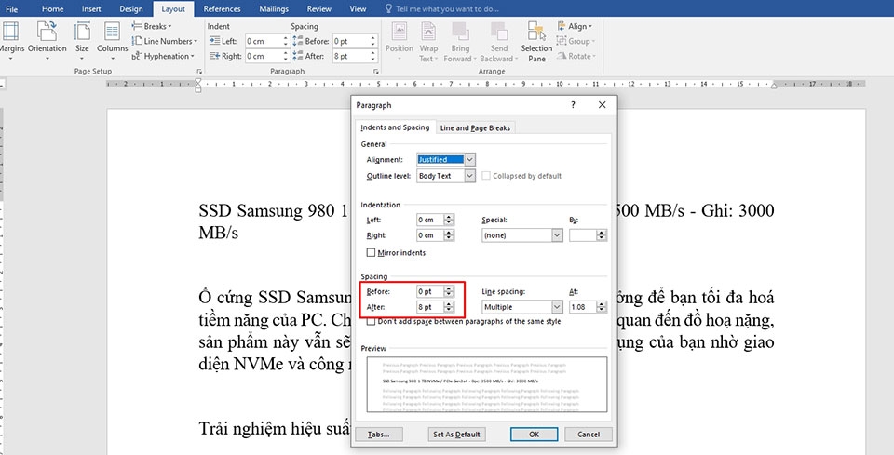This screenshot has height=455, width=894.
Task: Open the Hyphenation options
Action: pyautogui.click(x=163, y=56)
